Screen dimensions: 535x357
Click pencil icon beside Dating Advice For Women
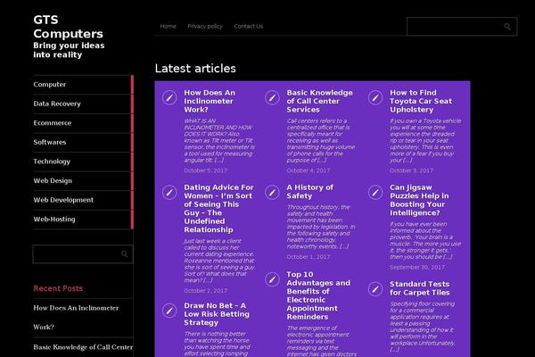coord(169,193)
